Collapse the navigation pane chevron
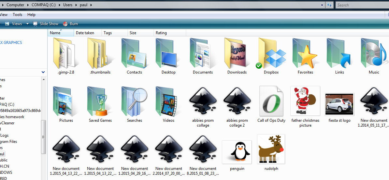The image size is (389, 180). click(x=43, y=72)
